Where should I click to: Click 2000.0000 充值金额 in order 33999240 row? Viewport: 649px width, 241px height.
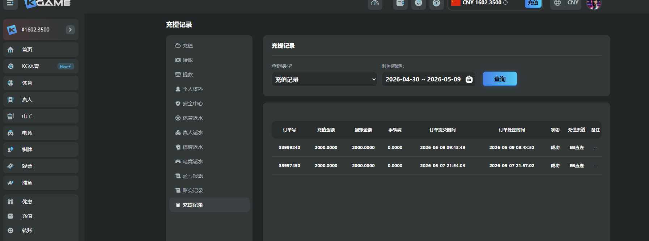tap(326, 148)
